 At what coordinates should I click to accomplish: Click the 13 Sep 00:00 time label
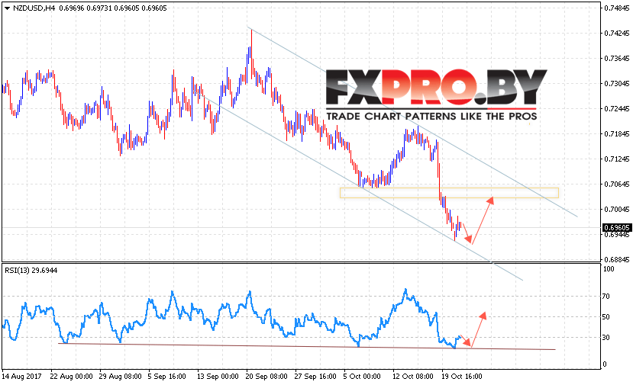click(x=218, y=377)
